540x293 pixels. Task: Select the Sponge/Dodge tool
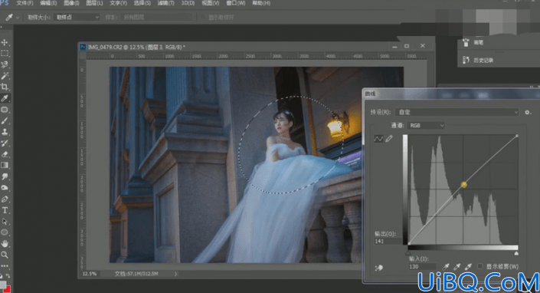[5, 188]
